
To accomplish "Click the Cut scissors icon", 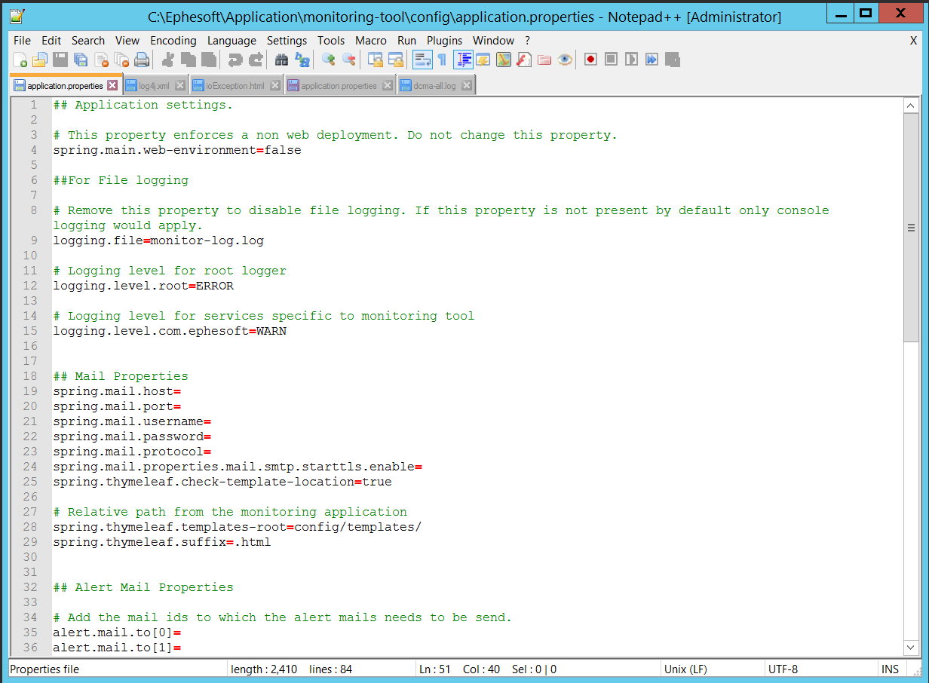I will click(168, 60).
